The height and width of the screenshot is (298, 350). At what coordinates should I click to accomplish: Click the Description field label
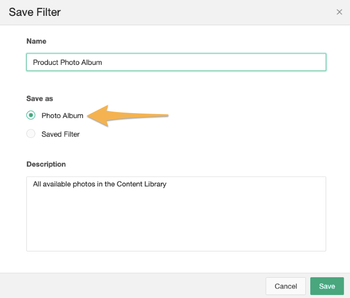point(46,164)
